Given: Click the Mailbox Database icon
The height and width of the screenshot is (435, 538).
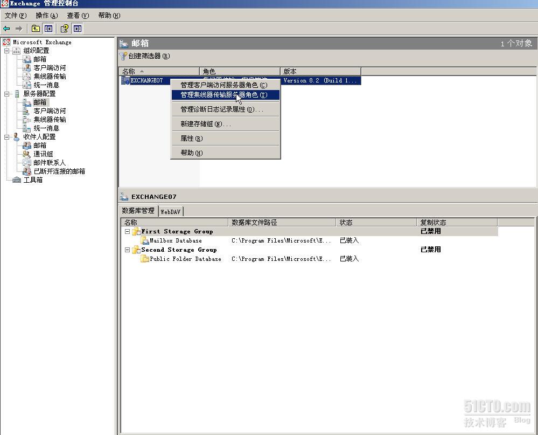Looking at the screenshot, I should click(145, 240).
